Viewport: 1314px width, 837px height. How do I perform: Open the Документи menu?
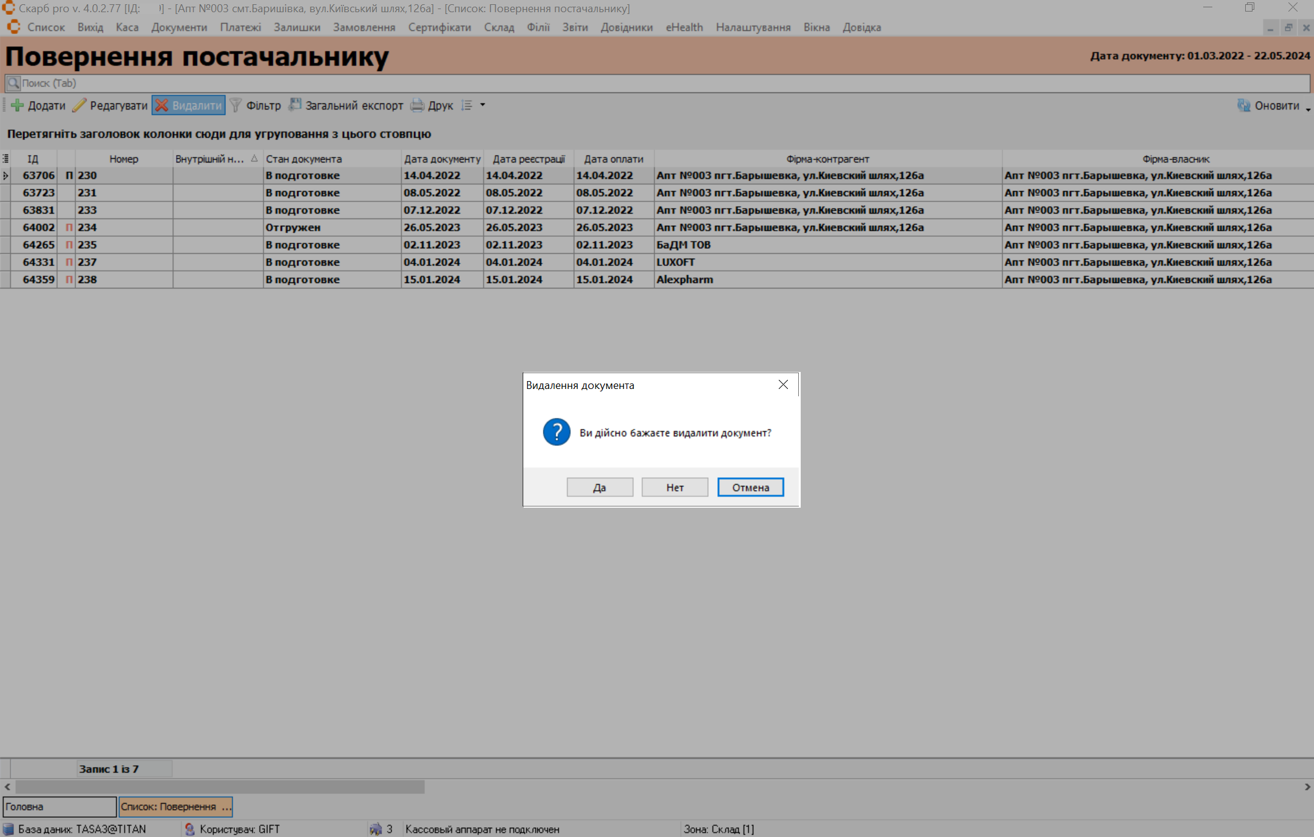coord(179,27)
